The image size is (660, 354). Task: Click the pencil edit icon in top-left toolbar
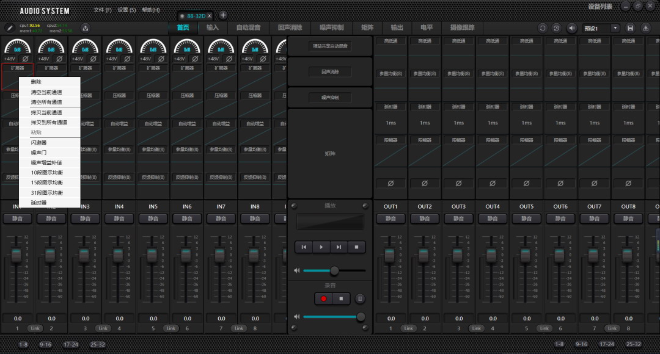click(10, 27)
